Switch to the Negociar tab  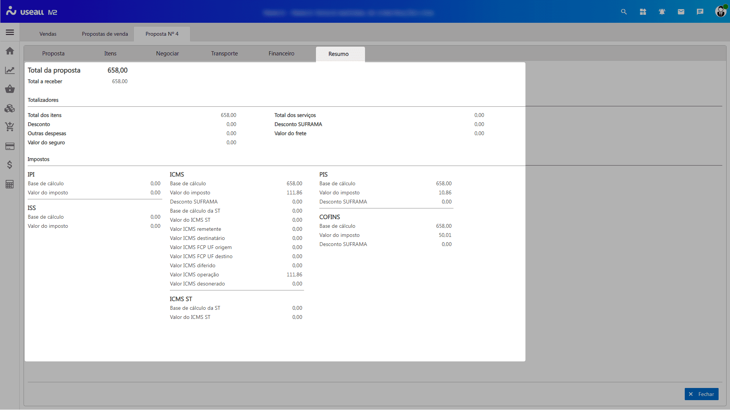(x=167, y=54)
